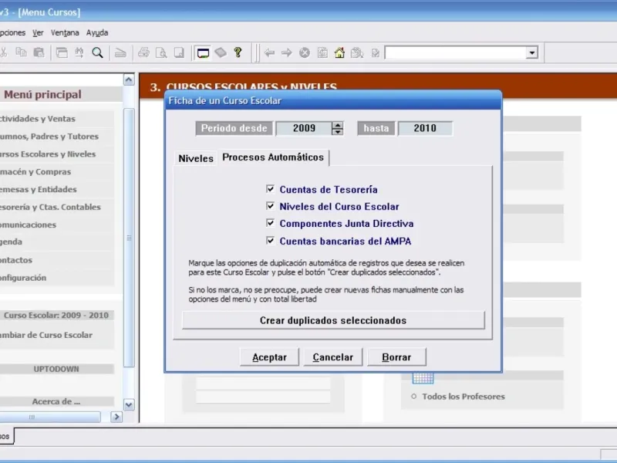Screen dimensions: 617x463
Task: Click the Periodo desde 2009 year field
Action: click(x=304, y=128)
